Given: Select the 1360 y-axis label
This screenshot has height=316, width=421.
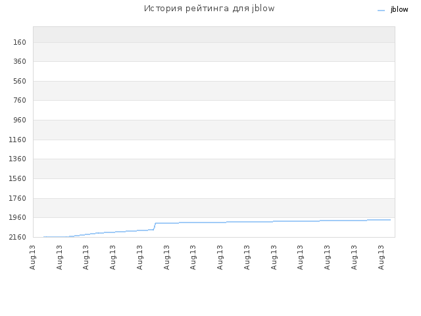Looking at the screenshot, I should (18, 159).
